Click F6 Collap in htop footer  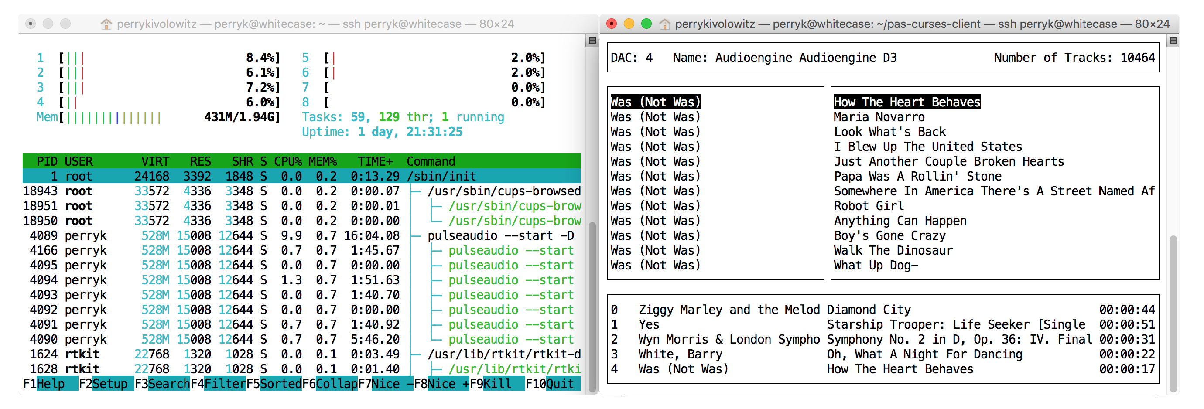(x=329, y=384)
